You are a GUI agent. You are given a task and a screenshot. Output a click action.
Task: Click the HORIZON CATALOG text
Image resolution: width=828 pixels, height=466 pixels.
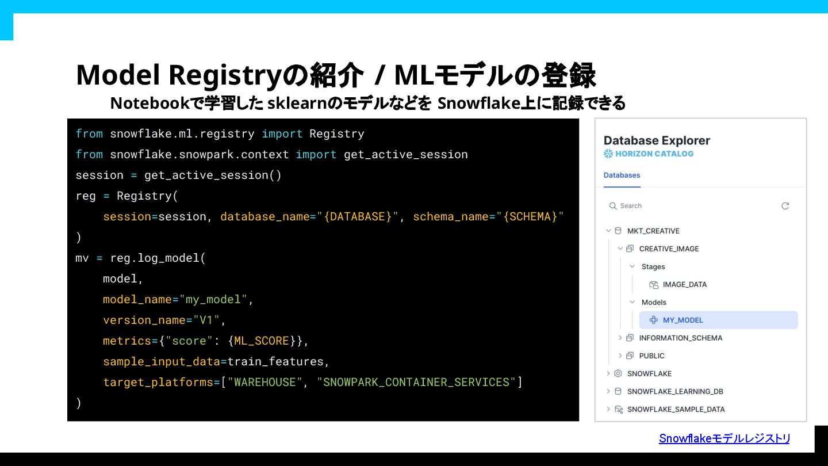click(654, 154)
